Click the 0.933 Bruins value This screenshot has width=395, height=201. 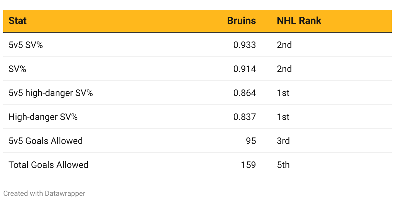tap(244, 45)
